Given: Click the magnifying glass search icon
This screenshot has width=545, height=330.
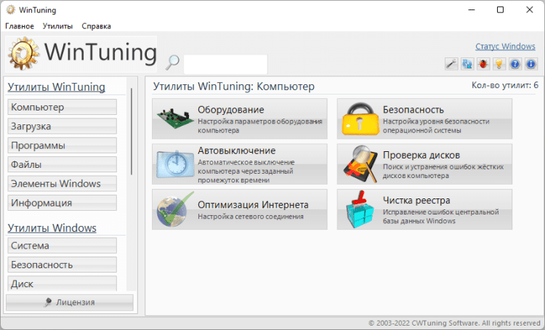Looking at the screenshot, I should point(172,63).
